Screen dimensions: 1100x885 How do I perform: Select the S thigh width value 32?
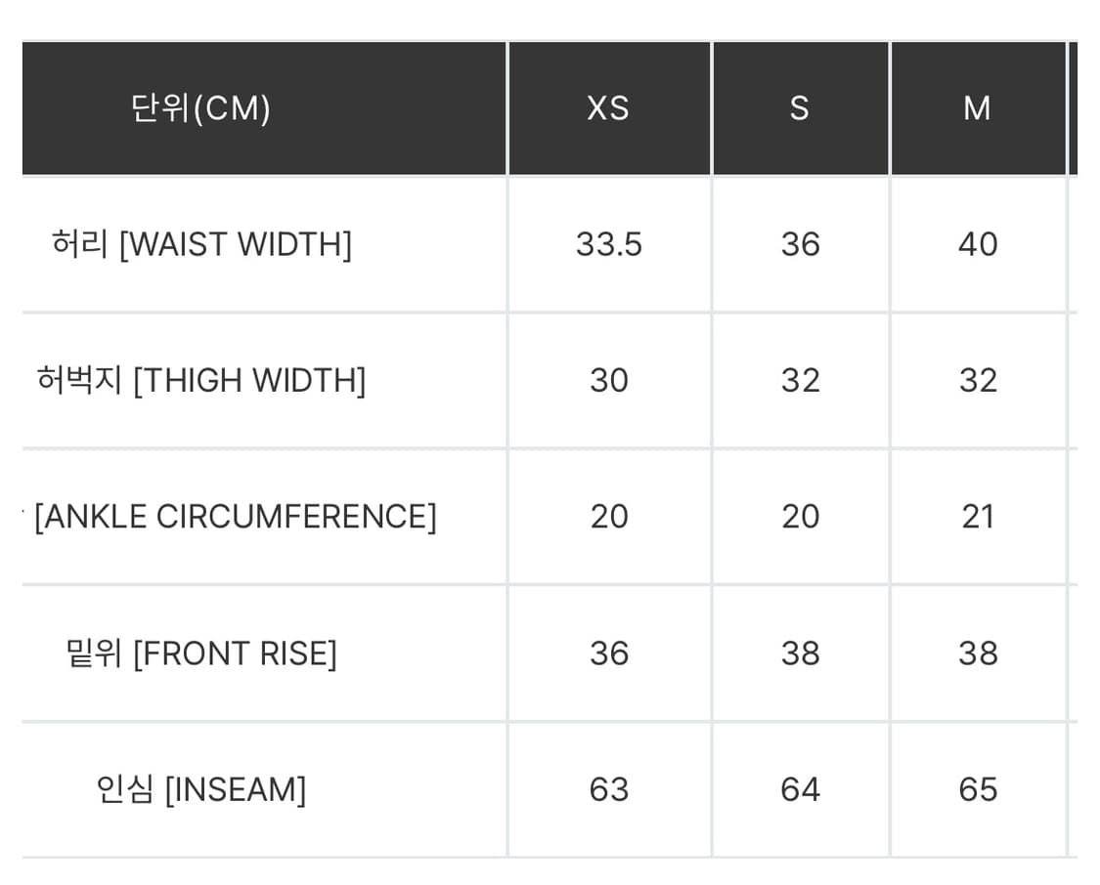tap(800, 380)
